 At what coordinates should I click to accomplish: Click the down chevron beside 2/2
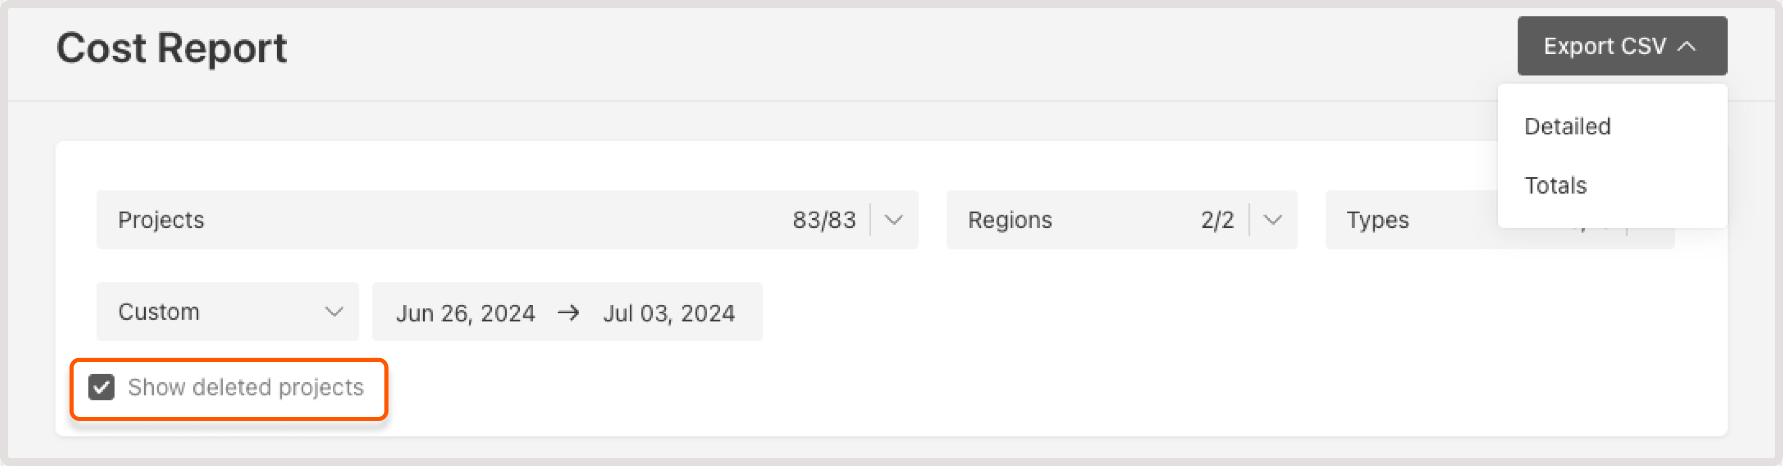[x=1272, y=220]
